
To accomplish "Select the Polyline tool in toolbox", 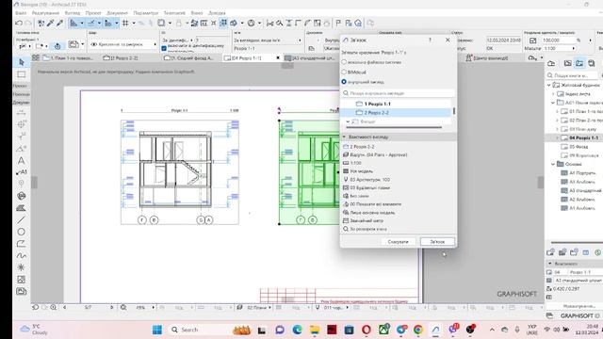I will click(21, 244).
